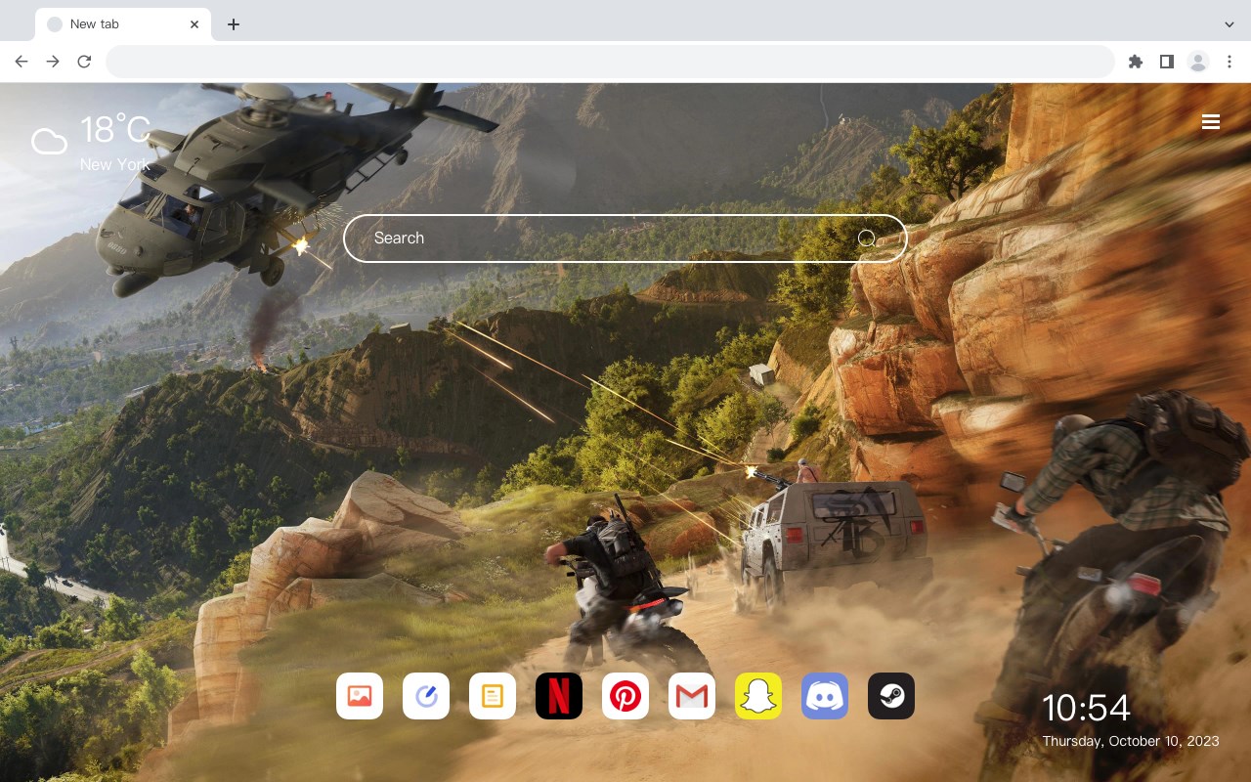Launch the Pinterest shortcut
Viewport: 1251px width, 782px height.
point(625,696)
